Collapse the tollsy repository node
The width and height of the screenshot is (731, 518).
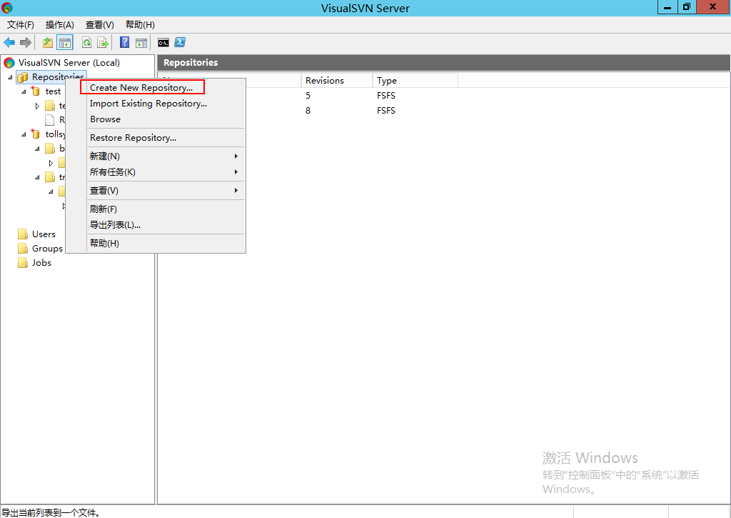[24, 134]
